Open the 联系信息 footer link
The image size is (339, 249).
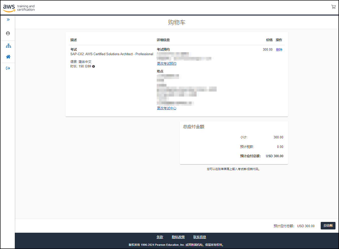200,237
